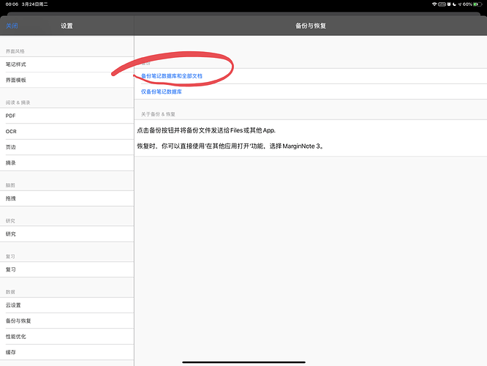Tap the home indicator bar
This screenshot has width=487, height=366.
point(243,362)
